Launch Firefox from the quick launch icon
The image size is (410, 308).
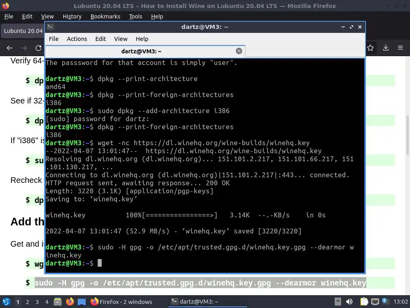[x=70, y=302]
